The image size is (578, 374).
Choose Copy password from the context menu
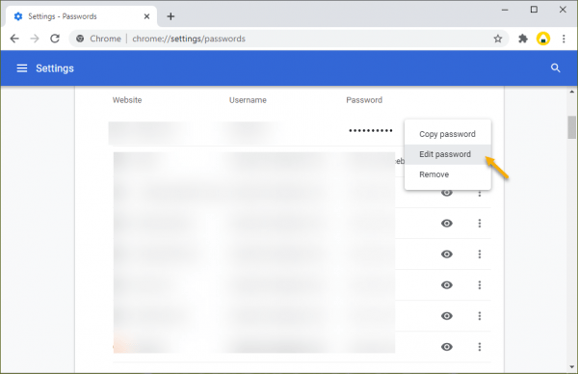tap(448, 134)
